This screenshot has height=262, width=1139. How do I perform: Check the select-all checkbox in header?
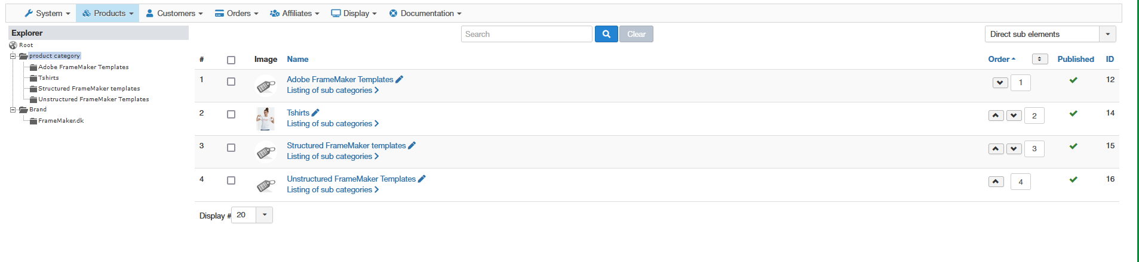click(231, 60)
